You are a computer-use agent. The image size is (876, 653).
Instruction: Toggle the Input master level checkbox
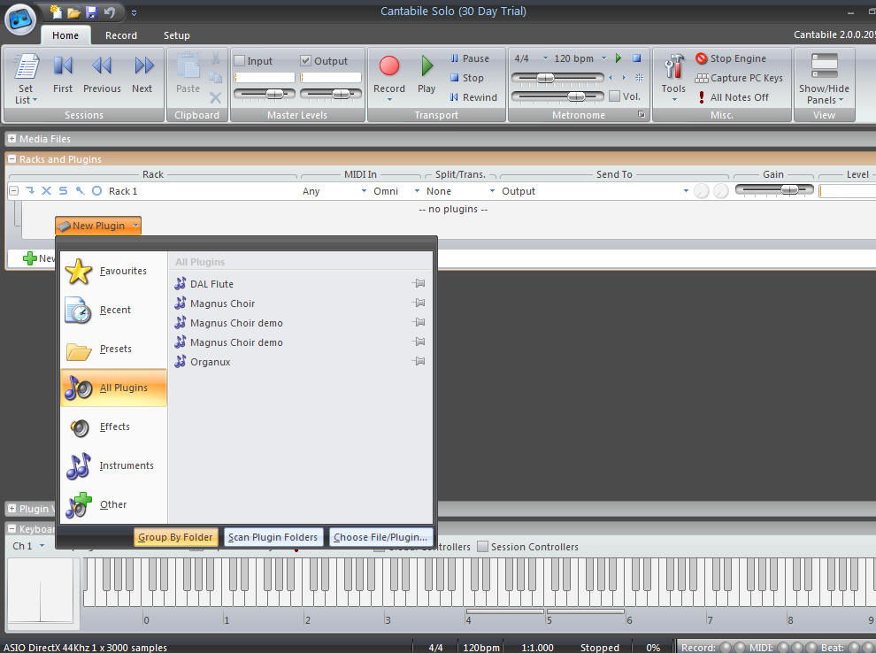coord(240,60)
